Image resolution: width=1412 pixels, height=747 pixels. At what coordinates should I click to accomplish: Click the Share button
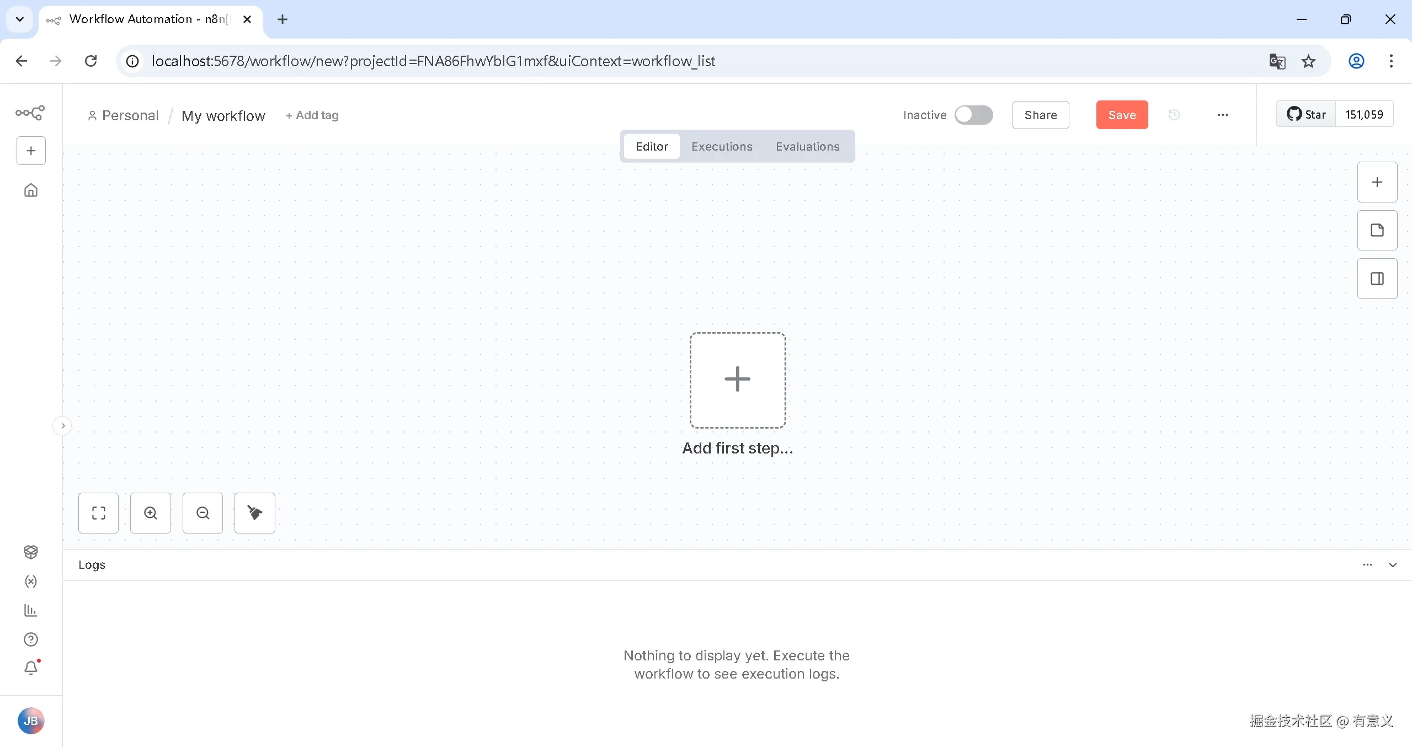tap(1040, 115)
